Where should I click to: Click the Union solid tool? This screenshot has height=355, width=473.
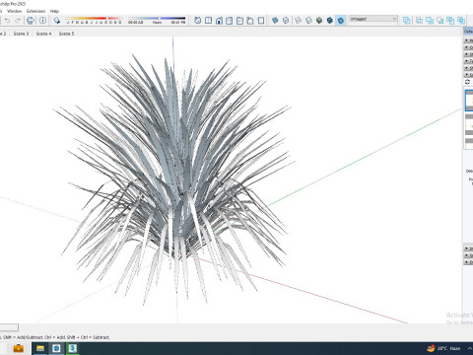430,21
